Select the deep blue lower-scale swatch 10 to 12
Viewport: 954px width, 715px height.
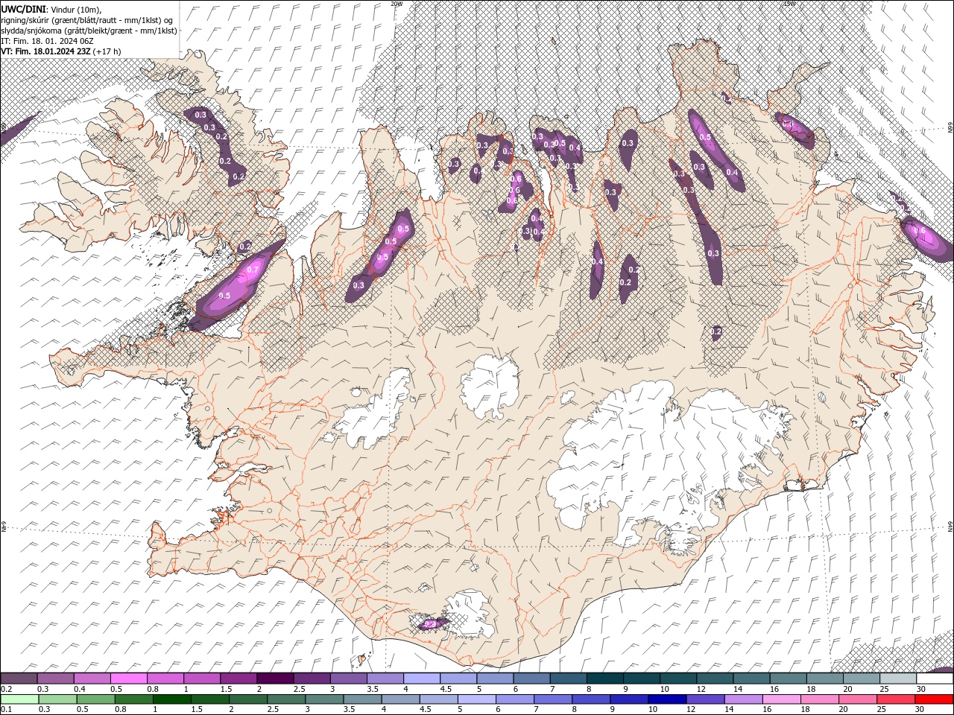[x=667, y=699]
